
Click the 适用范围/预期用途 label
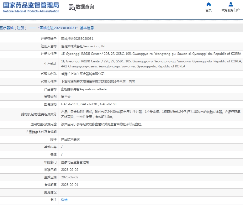point(44,124)
